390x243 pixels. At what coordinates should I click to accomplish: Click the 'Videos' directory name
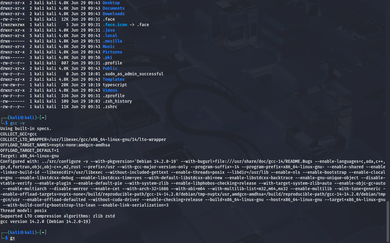tap(110, 90)
